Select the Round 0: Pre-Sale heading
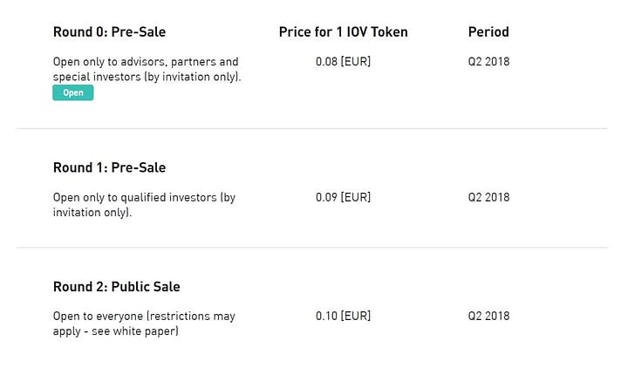 click(109, 31)
